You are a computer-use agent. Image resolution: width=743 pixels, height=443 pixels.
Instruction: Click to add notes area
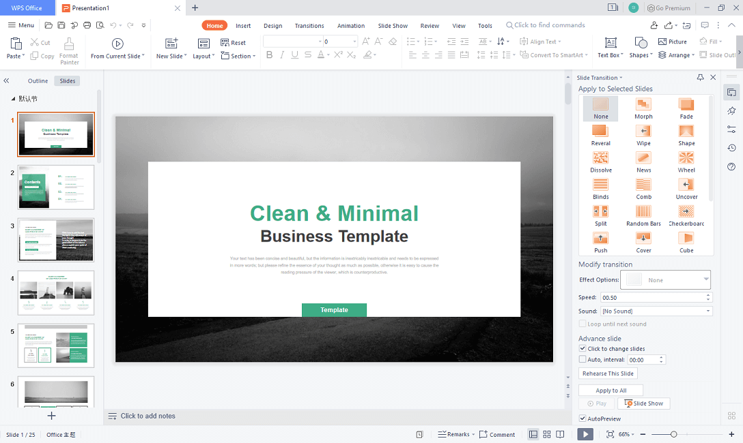pyautogui.click(x=148, y=416)
